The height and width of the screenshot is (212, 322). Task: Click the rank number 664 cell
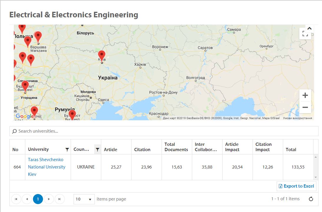pyautogui.click(x=17, y=167)
